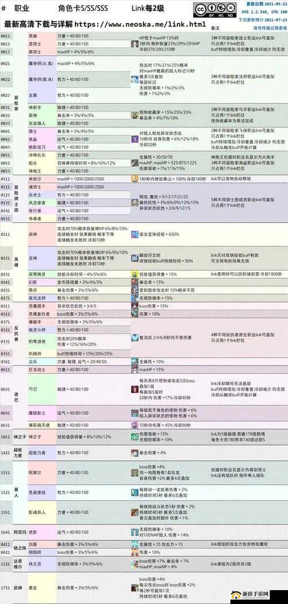Click the note 'link可以宠物自动释放'
Screen dimensions: 288x604
[230, 179]
